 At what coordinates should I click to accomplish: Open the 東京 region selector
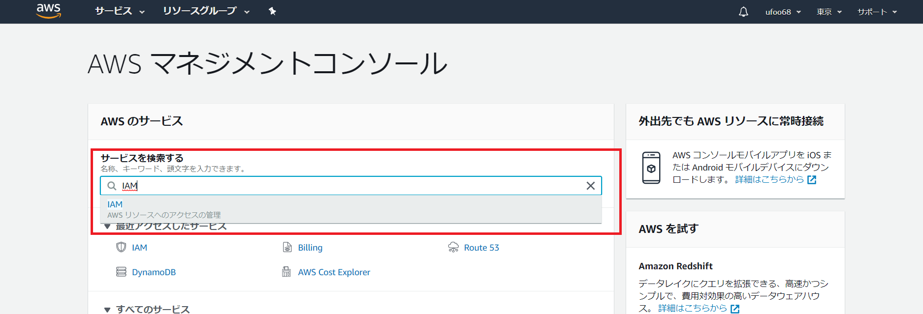pyautogui.click(x=829, y=12)
